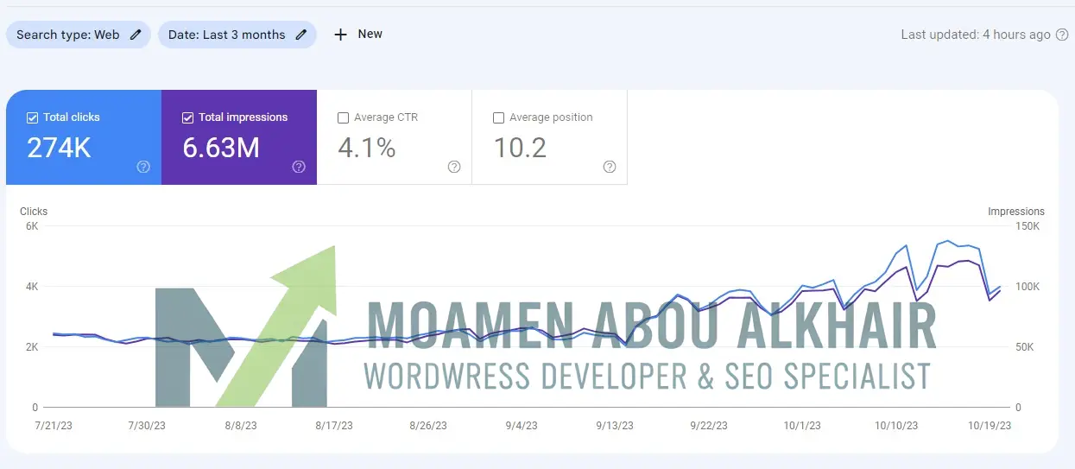This screenshot has height=469, width=1075.
Task: Select the 6.63M Total impressions metric value
Action: (221, 148)
